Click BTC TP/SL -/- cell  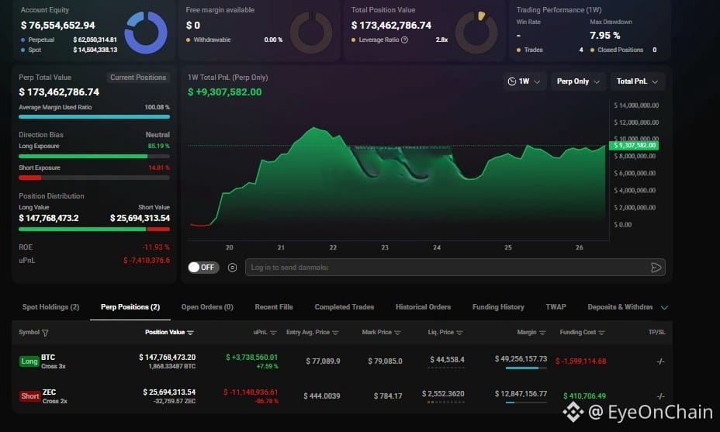[x=660, y=361]
